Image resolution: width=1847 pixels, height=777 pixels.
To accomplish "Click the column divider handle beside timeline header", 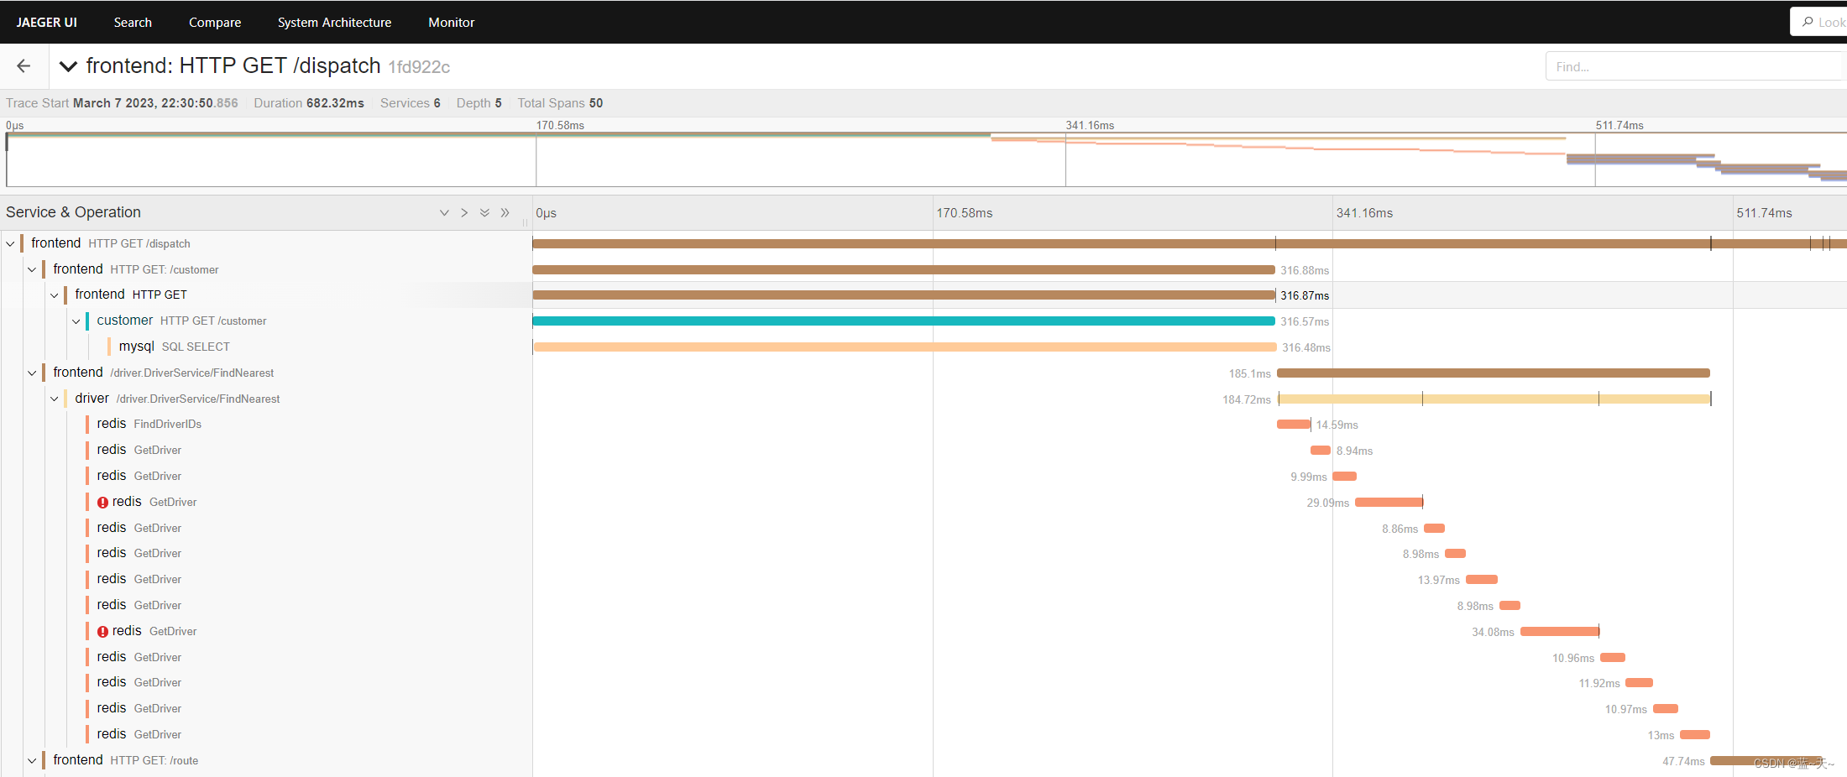I will tap(525, 222).
